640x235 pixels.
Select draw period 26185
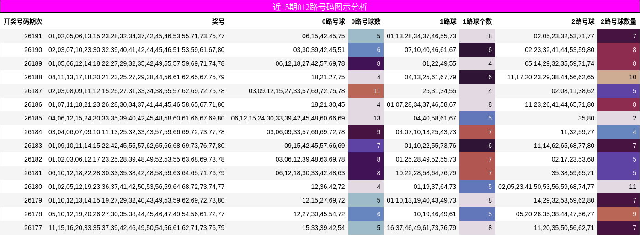click(x=33, y=118)
